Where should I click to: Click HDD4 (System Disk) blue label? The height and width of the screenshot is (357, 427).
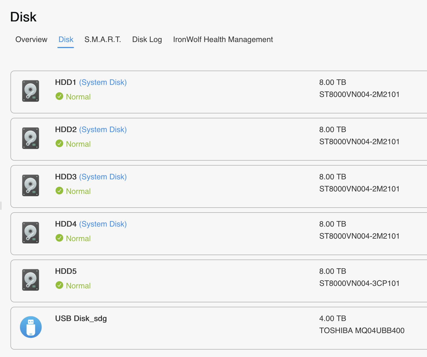pyautogui.click(x=103, y=224)
